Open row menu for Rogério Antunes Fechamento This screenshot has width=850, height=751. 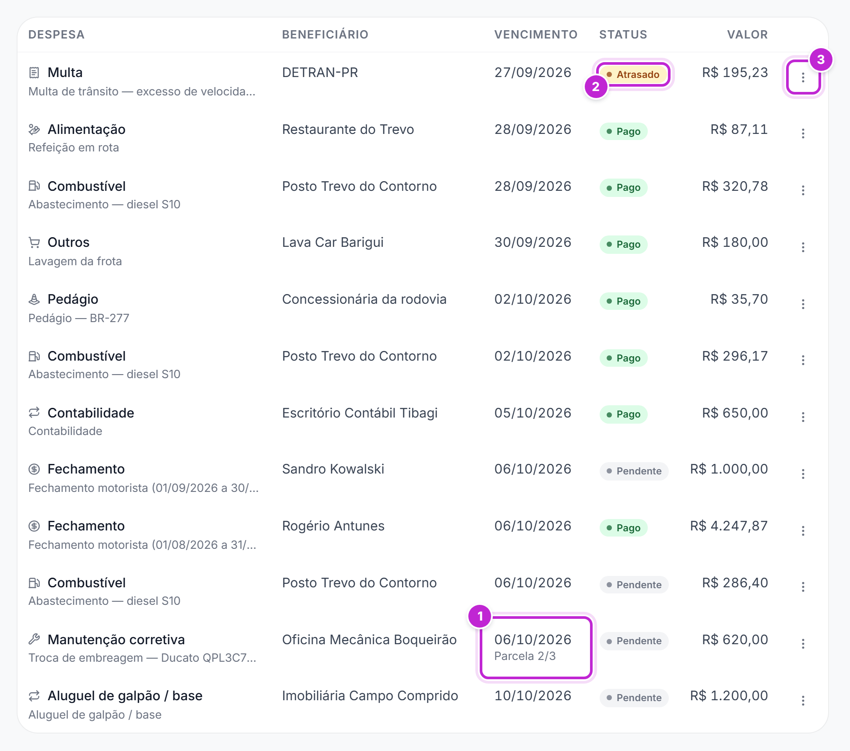pyautogui.click(x=803, y=531)
